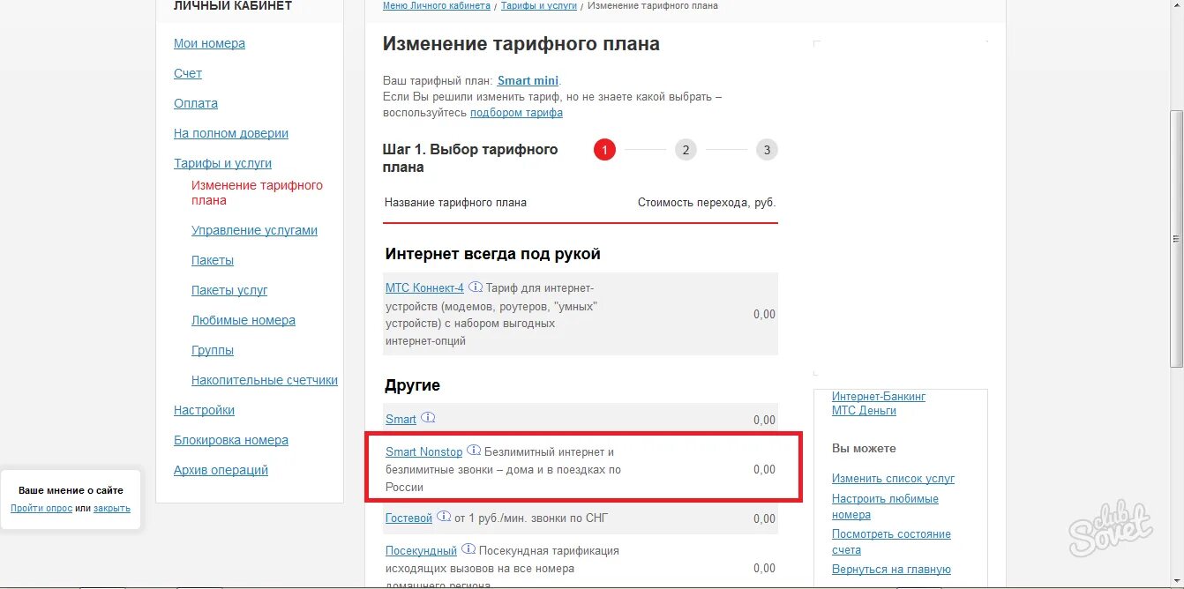
Task: Click info icon beside Smart tariff
Action: [428, 417]
